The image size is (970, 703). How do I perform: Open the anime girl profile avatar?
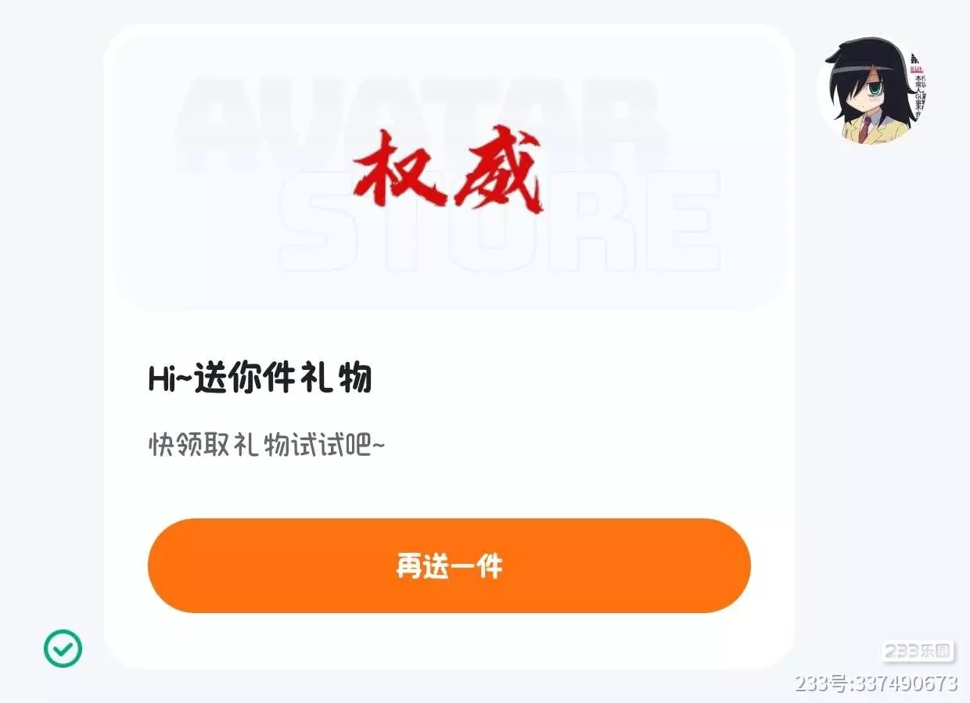pyautogui.click(x=872, y=88)
